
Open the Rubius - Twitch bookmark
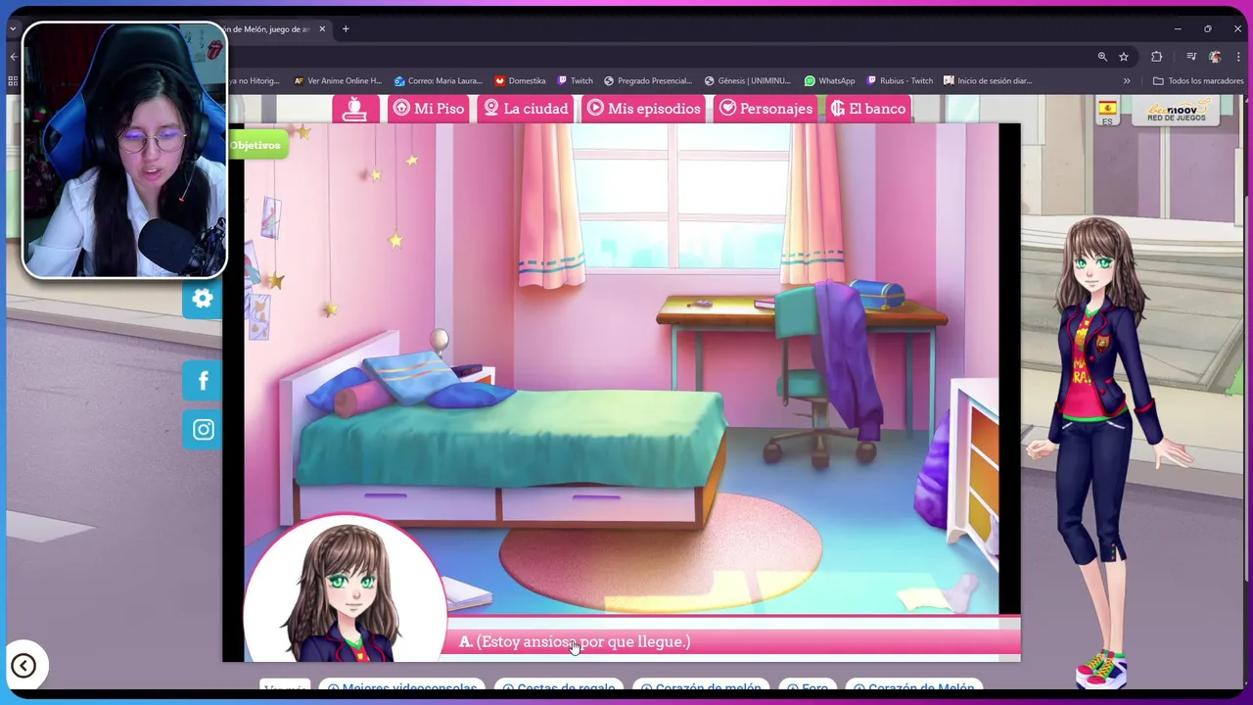coord(900,81)
